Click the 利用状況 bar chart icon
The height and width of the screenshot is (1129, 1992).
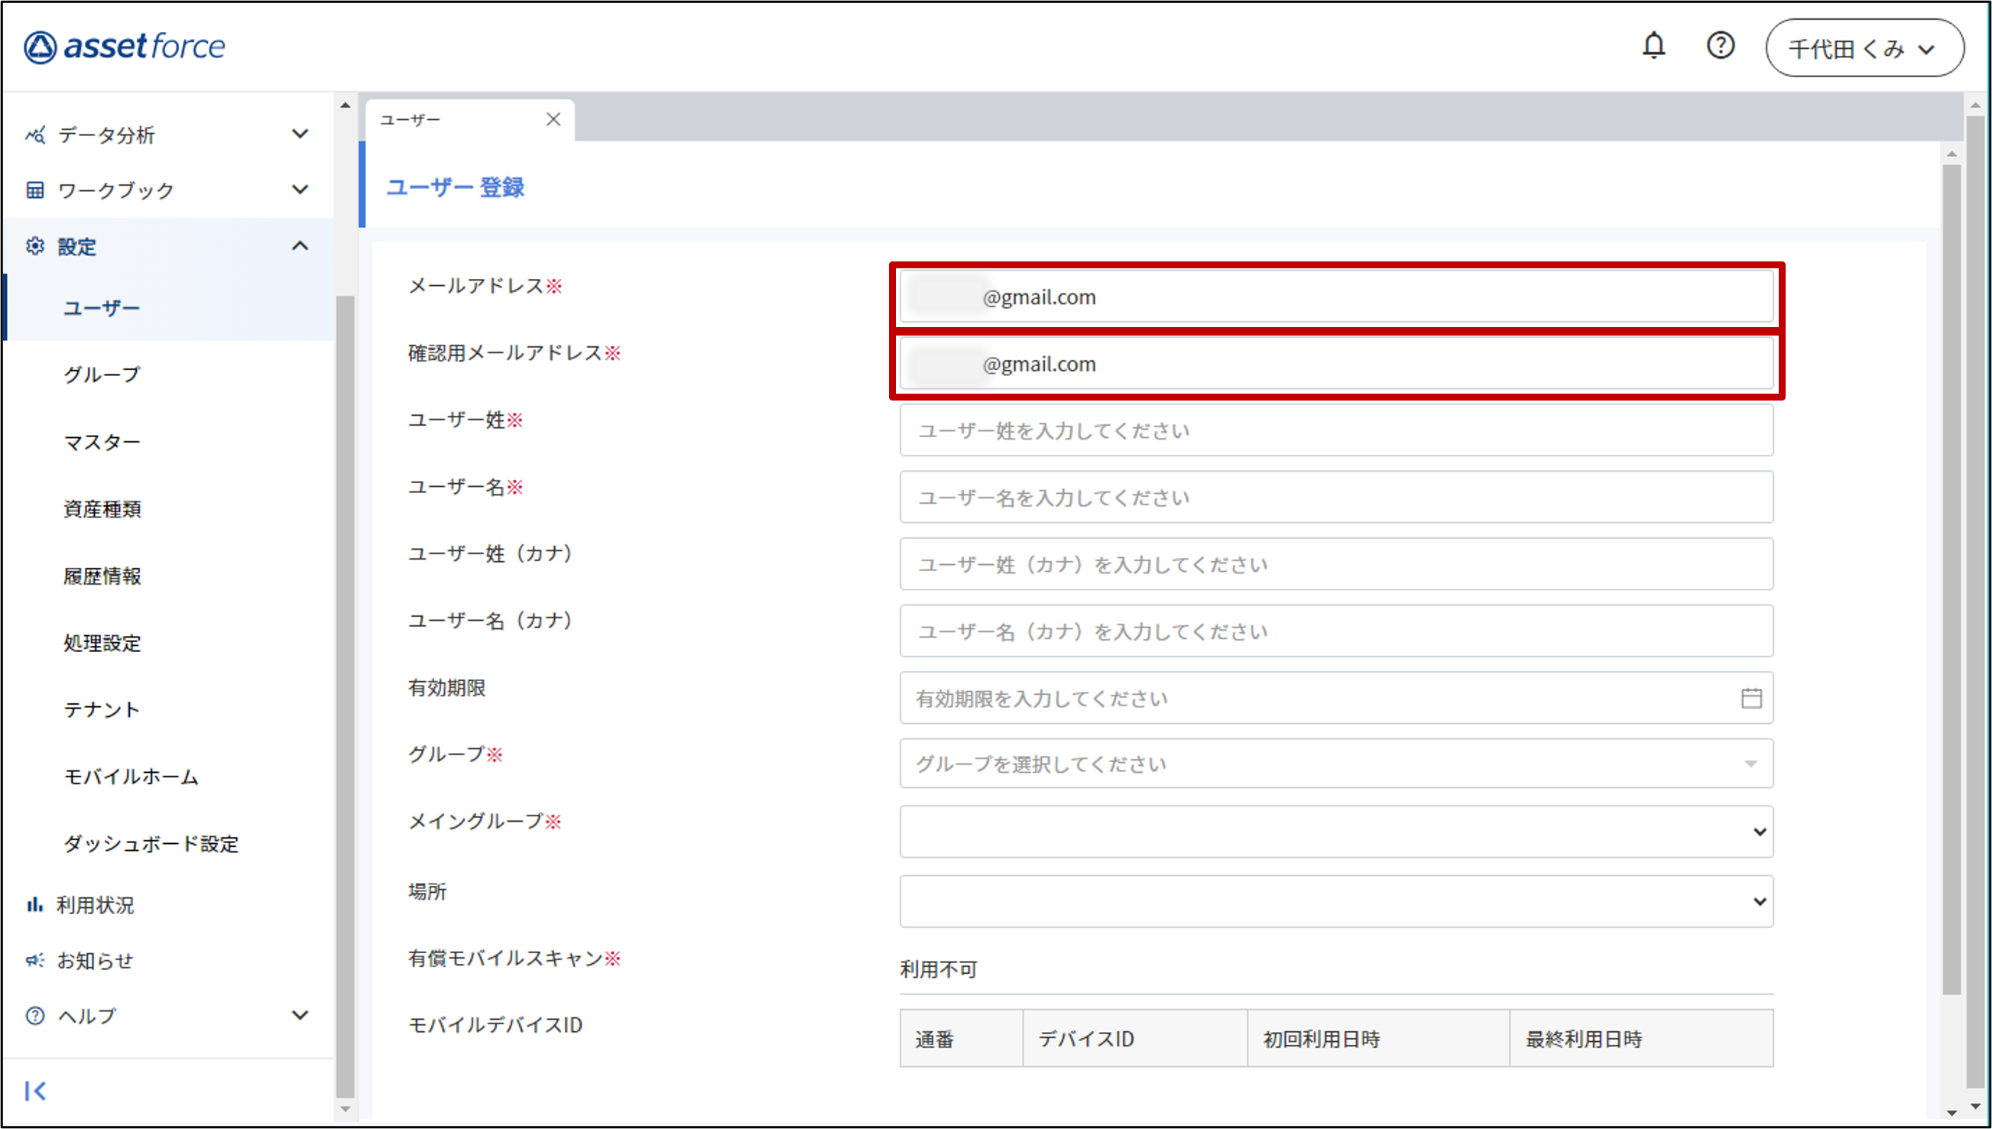point(34,905)
